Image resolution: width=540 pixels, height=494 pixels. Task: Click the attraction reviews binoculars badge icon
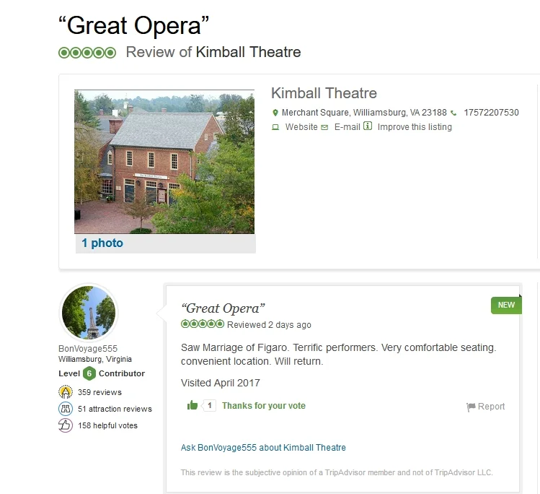(66, 409)
